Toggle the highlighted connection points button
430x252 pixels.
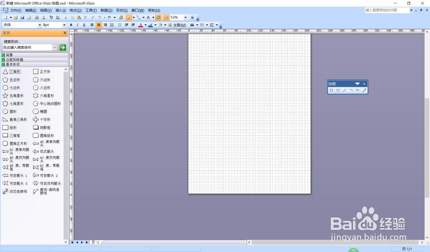coord(159,17)
